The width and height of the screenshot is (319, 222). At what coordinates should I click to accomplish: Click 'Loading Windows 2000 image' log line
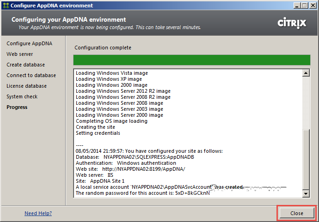pos(112,85)
